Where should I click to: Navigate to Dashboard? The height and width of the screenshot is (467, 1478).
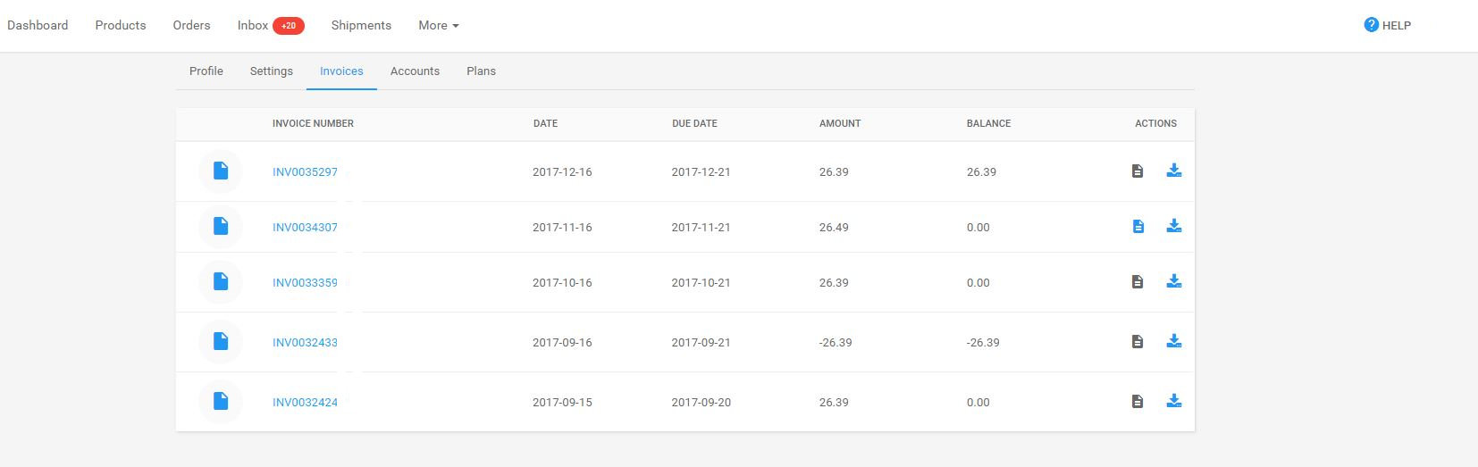click(x=38, y=26)
